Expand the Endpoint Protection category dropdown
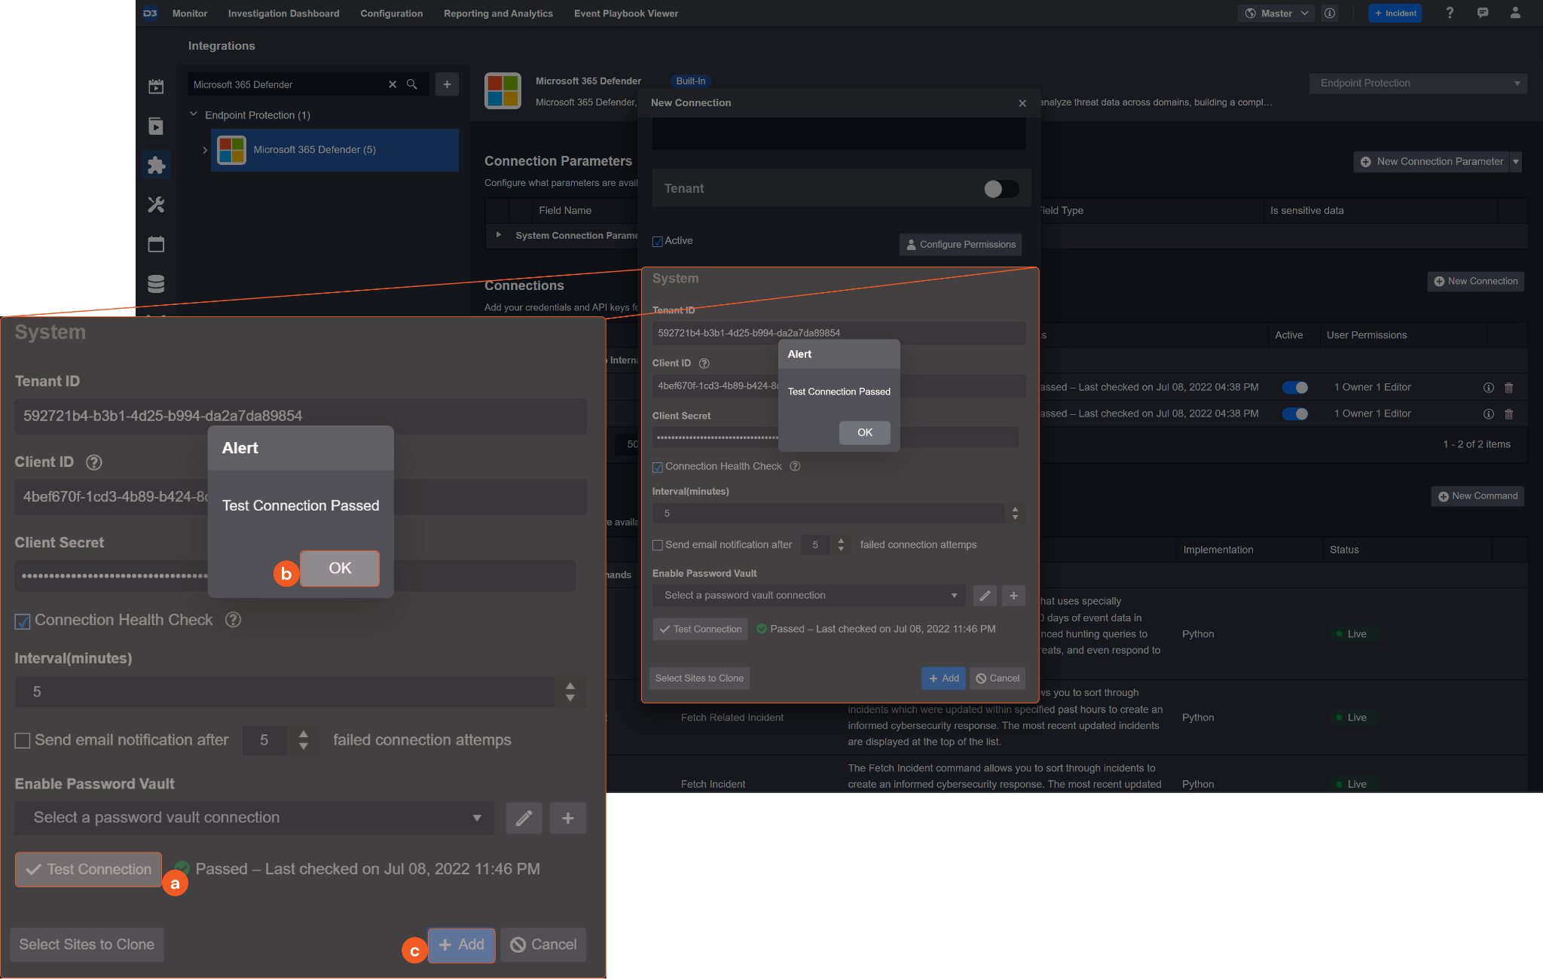Viewport: 1543px width, 979px height. coord(1417,84)
